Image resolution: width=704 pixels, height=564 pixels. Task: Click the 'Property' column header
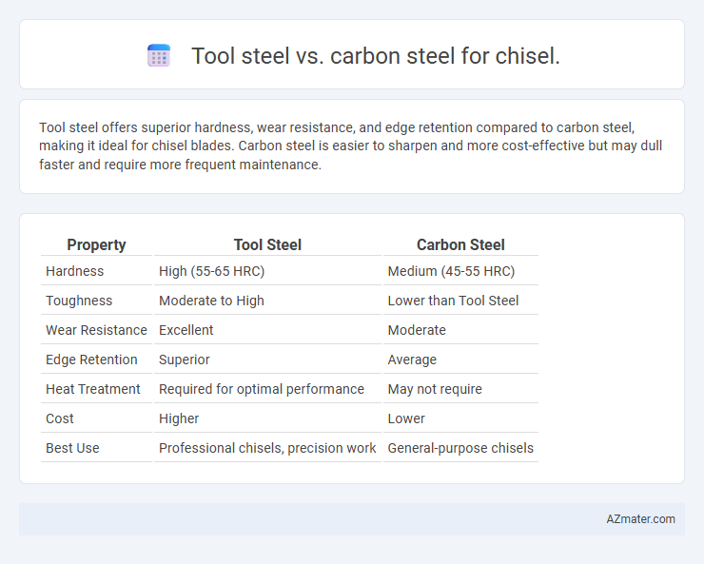96,245
